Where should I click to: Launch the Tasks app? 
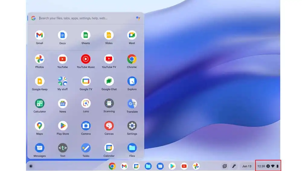(x=86, y=148)
